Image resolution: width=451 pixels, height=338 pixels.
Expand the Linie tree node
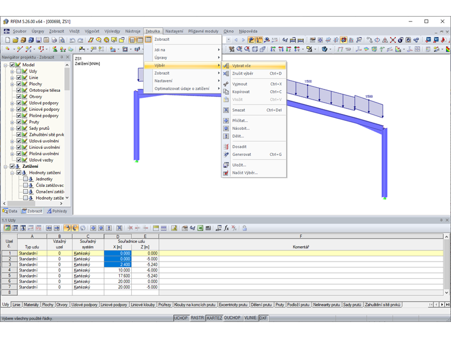(x=12, y=78)
